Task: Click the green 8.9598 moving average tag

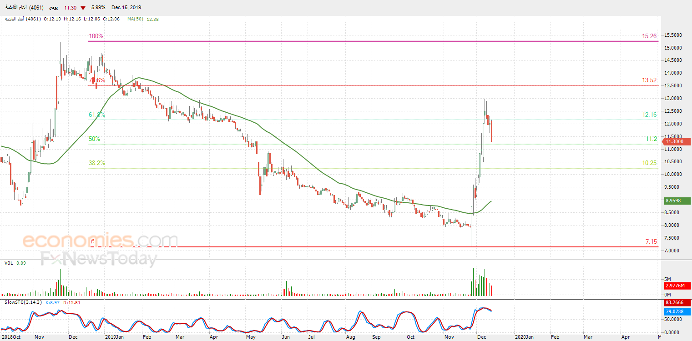Action: [x=677, y=201]
